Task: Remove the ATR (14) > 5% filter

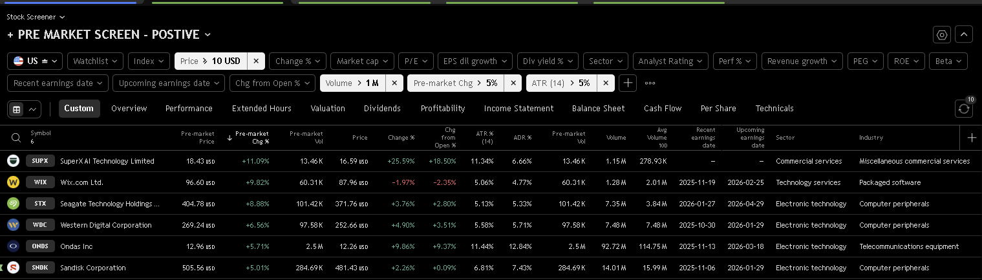Action: click(x=606, y=83)
